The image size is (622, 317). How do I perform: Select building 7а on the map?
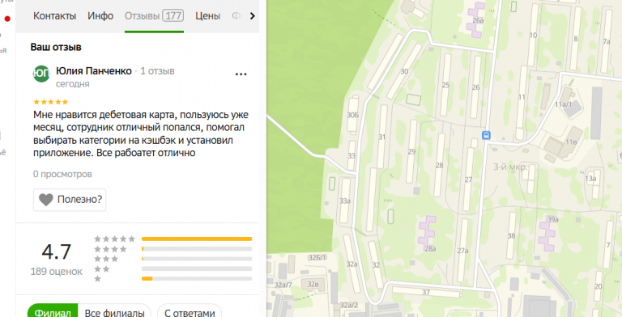tap(607, 41)
